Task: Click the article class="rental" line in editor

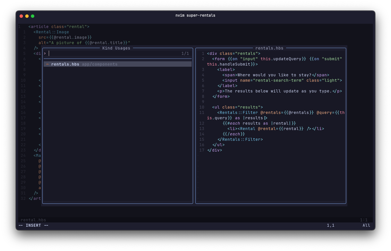Action: pyautogui.click(x=59, y=27)
